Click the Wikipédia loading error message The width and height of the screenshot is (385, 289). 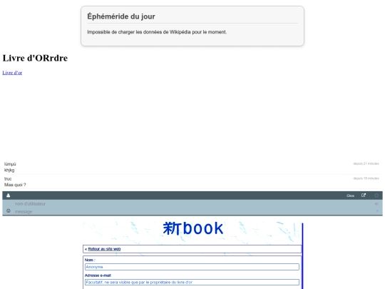(x=157, y=32)
